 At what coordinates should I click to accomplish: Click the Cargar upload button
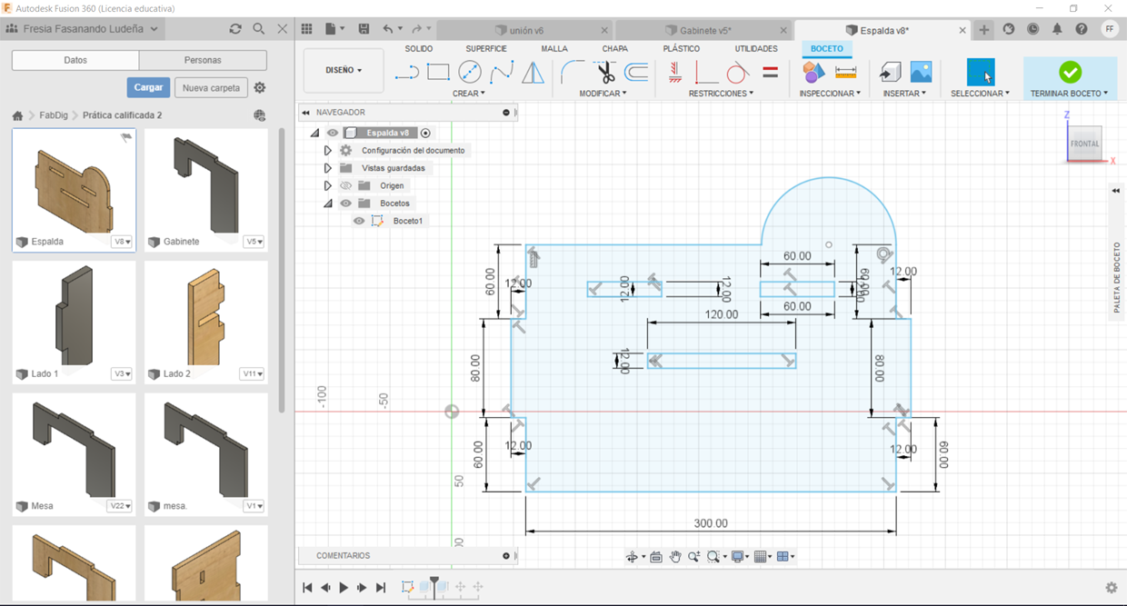(x=148, y=87)
